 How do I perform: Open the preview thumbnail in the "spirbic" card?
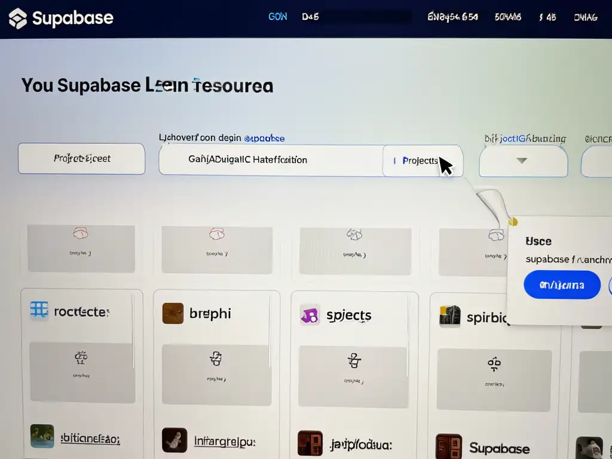point(494,380)
